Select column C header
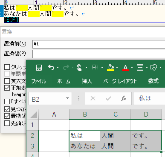The height and width of the screenshot is (157, 165). tap(116, 114)
